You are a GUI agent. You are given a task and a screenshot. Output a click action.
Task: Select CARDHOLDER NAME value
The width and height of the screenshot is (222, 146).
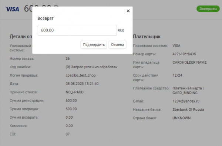point(189,62)
